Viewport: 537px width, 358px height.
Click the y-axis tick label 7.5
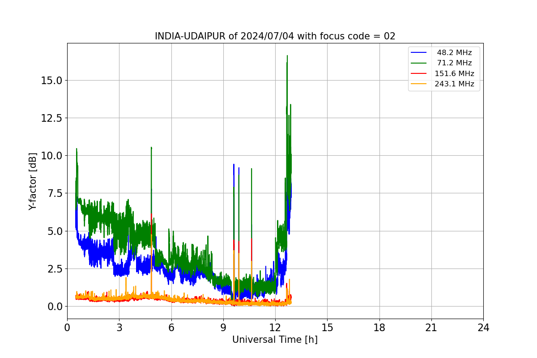[x=55, y=193]
